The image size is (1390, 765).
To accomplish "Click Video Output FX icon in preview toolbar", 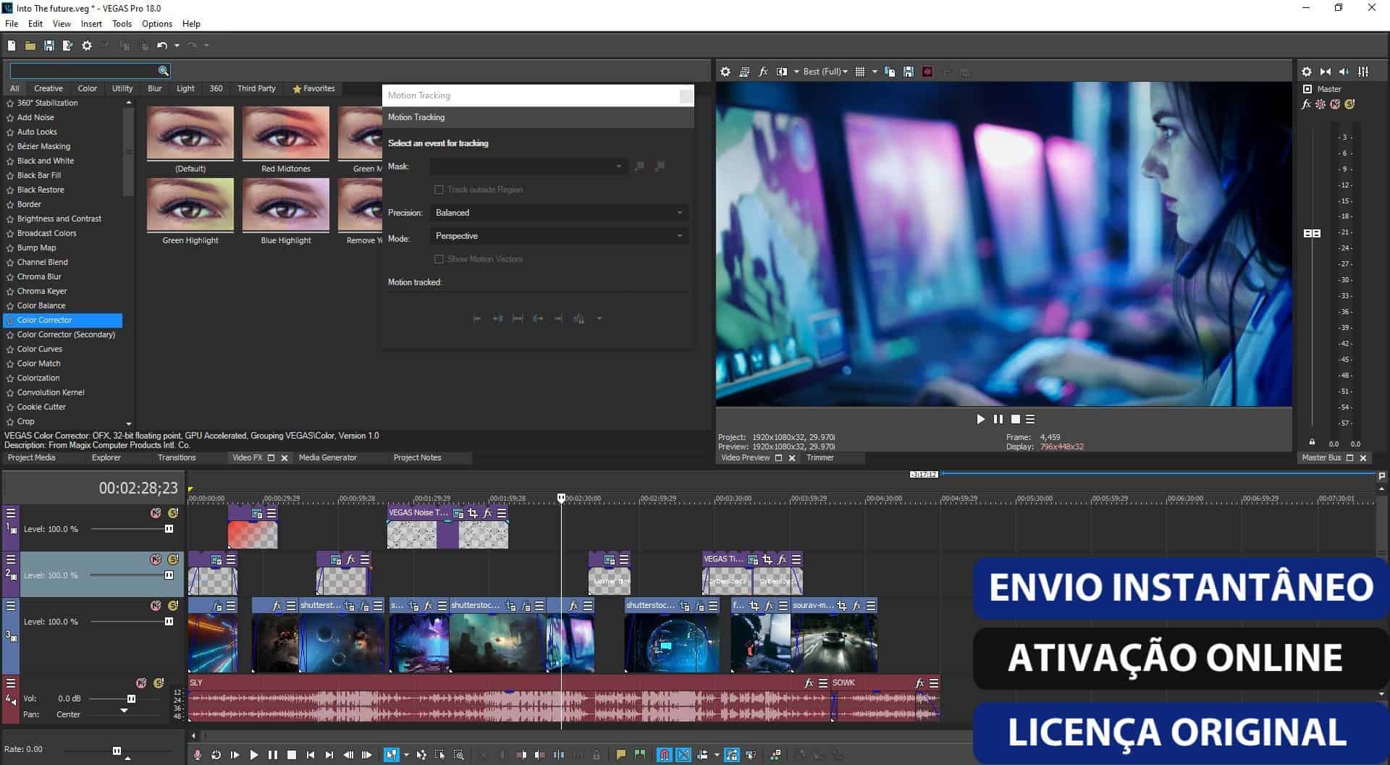I will (x=763, y=72).
